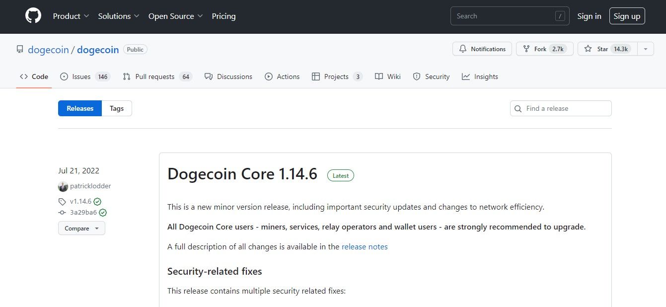Click the Public visibility badge

(135, 49)
